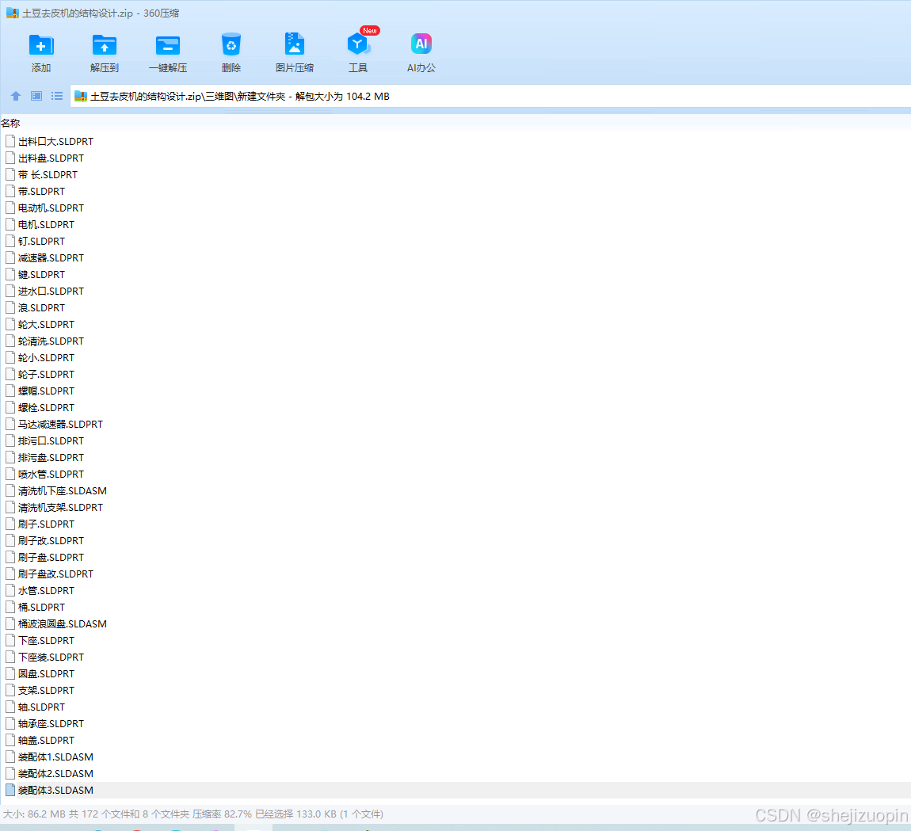Click the 360压缩 title bar app icon
The image size is (911, 831).
12,13
